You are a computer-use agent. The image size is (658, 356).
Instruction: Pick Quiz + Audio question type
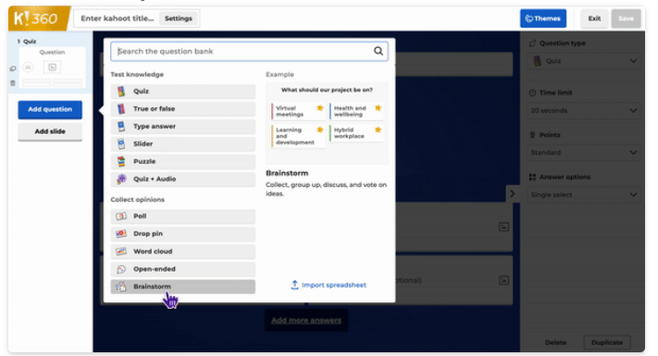click(x=183, y=179)
